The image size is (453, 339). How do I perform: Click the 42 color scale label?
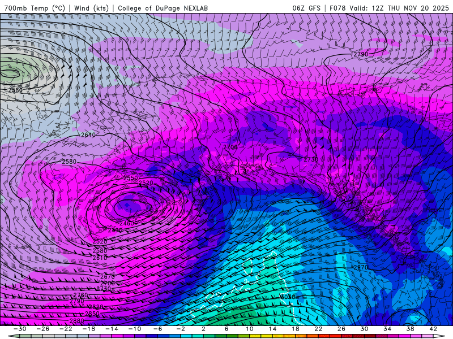pos(433,329)
